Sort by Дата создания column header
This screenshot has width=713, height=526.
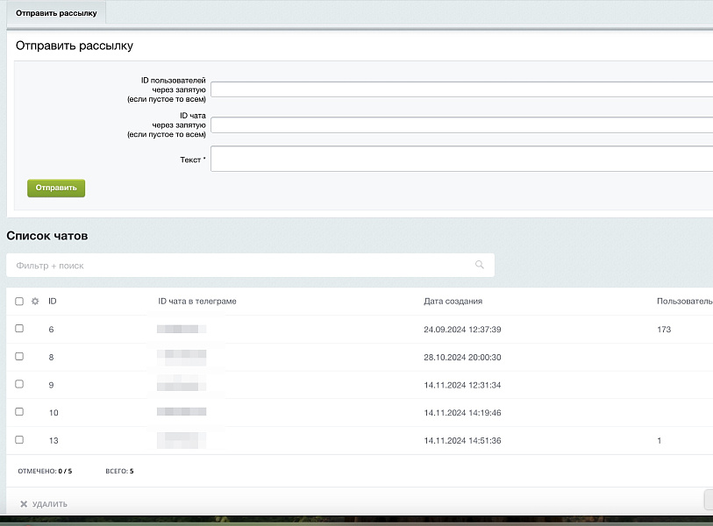tap(453, 302)
